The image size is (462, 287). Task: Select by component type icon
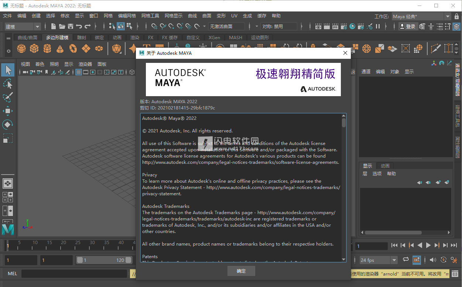click(129, 26)
